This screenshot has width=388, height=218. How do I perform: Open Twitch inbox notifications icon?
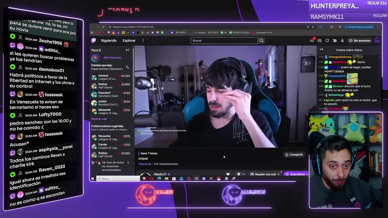point(319,41)
